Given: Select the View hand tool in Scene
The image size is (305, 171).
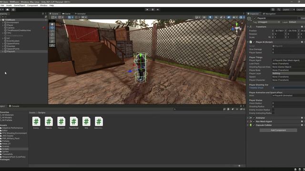Looking at the screenshot, I should (x=52, y=24).
